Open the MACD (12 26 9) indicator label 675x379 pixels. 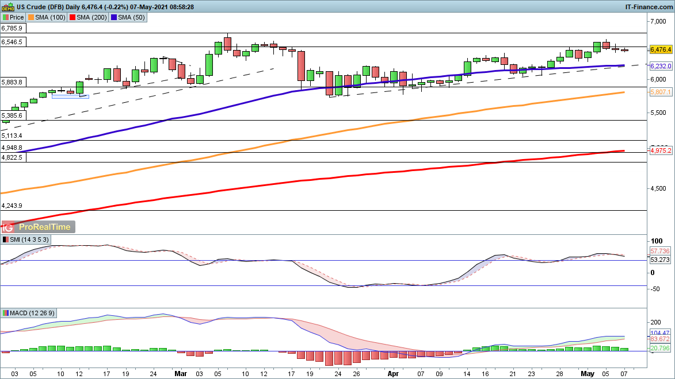click(29, 313)
